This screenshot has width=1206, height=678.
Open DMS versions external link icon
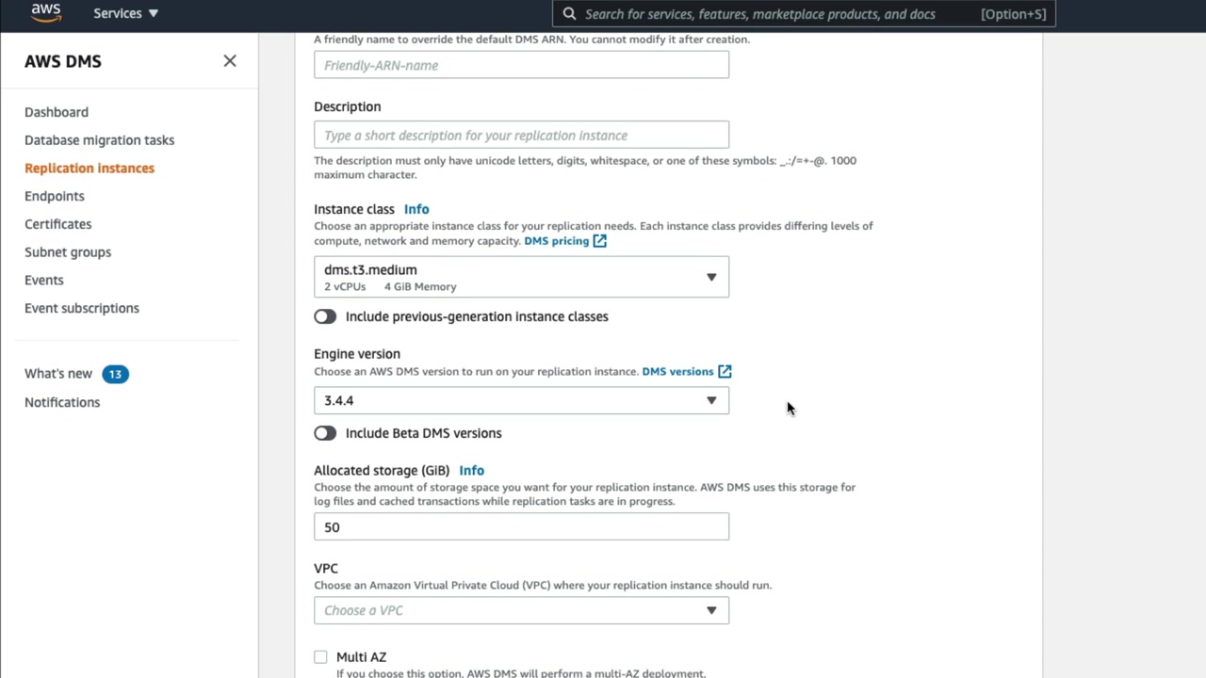pyautogui.click(x=725, y=372)
